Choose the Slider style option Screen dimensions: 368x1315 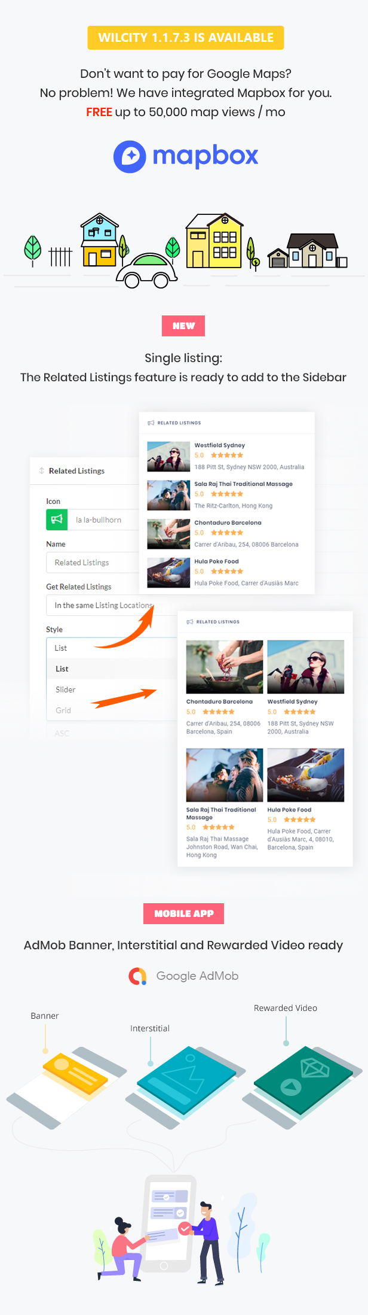coord(66,690)
